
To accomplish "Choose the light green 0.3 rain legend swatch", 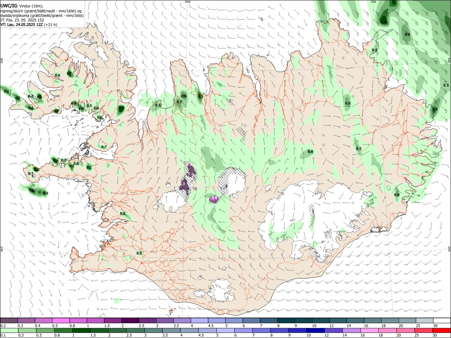I will (x=27, y=330).
